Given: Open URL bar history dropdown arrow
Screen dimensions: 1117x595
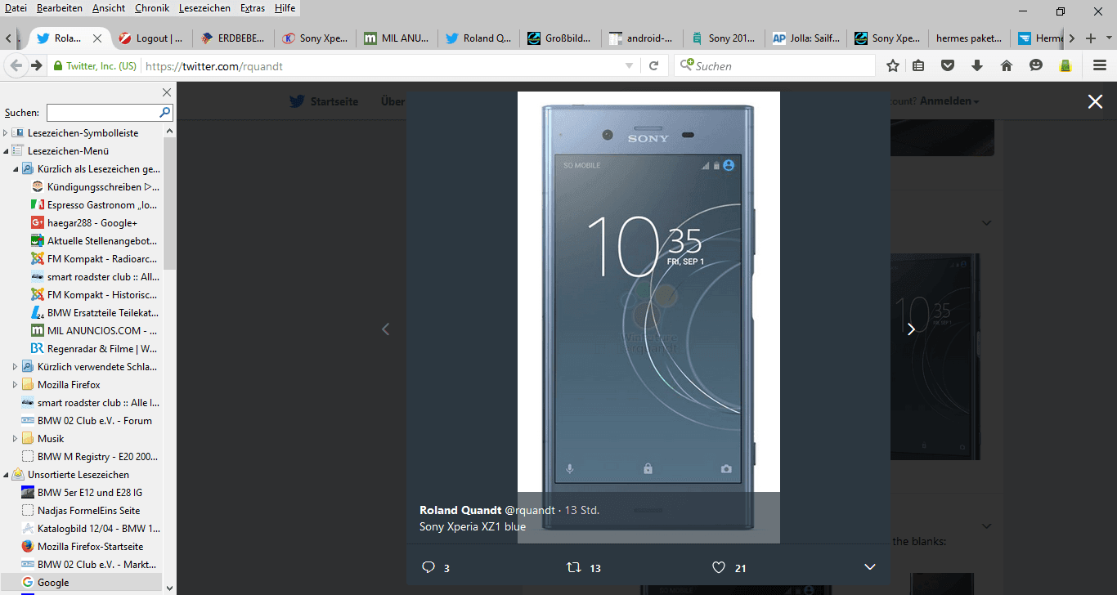Looking at the screenshot, I should pyautogui.click(x=629, y=65).
